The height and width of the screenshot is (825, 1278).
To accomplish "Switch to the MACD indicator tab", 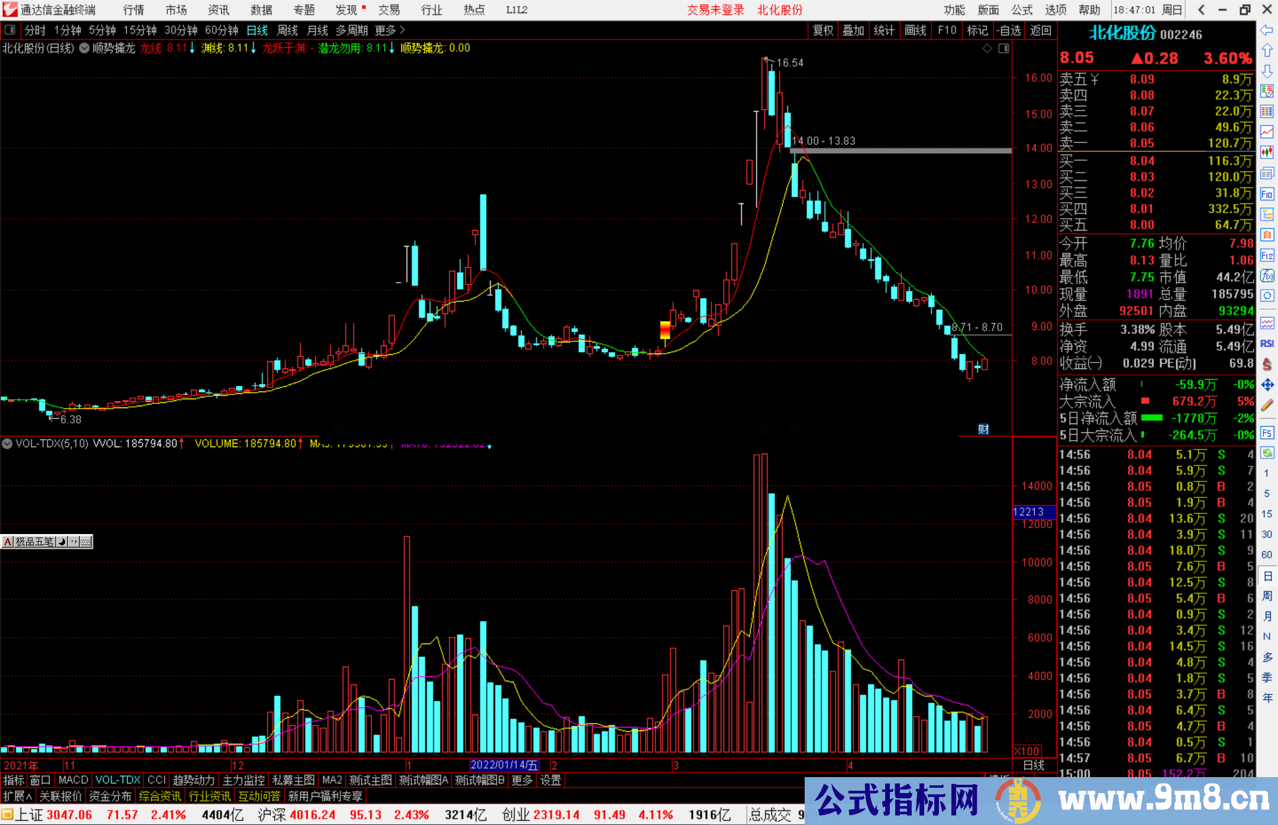I will tap(73, 780).
